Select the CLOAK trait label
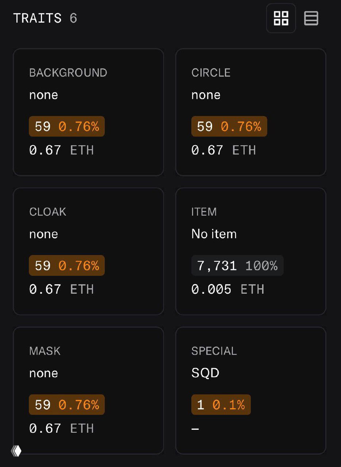This screenshot has height=467, width=341. point(48,212)
